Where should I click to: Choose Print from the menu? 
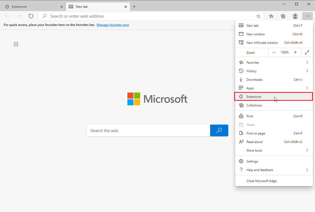point(274,116)
